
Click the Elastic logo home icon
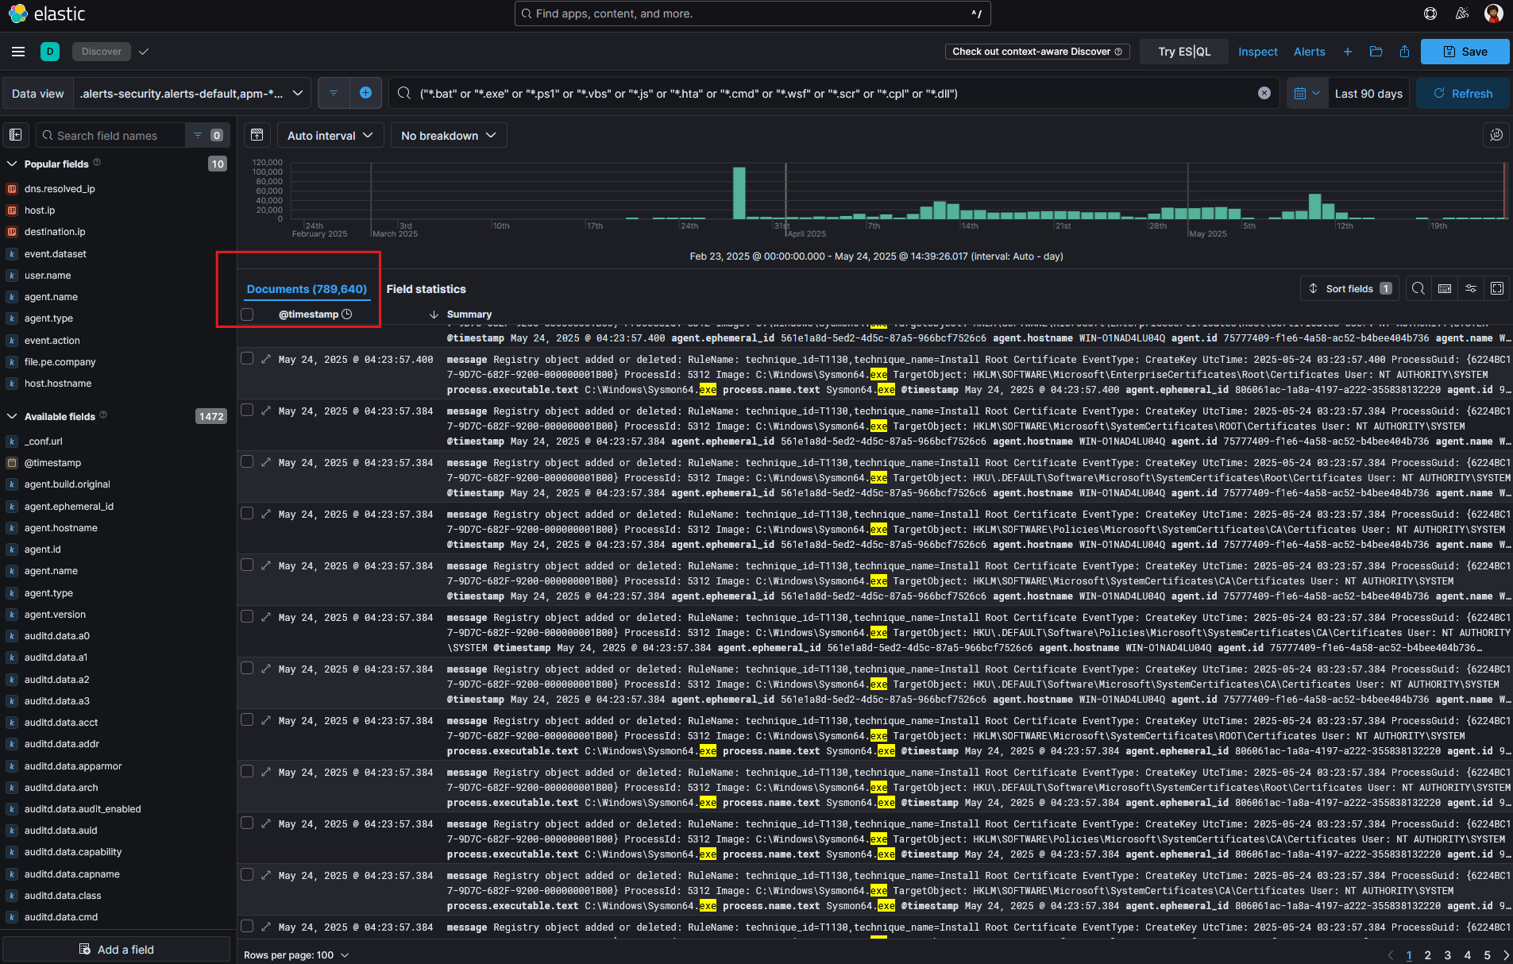18,13
